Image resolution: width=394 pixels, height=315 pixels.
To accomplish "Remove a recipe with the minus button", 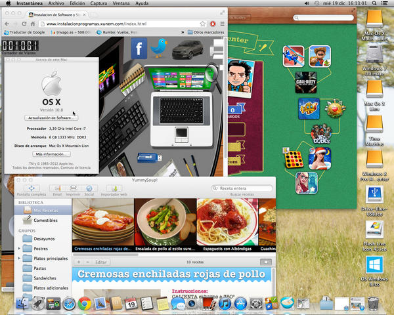I will tap(88, 262).
